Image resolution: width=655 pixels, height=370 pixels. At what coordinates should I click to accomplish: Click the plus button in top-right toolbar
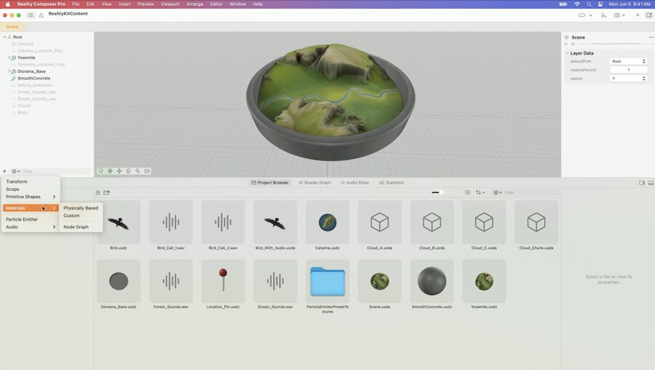click(x=638, y=15)
